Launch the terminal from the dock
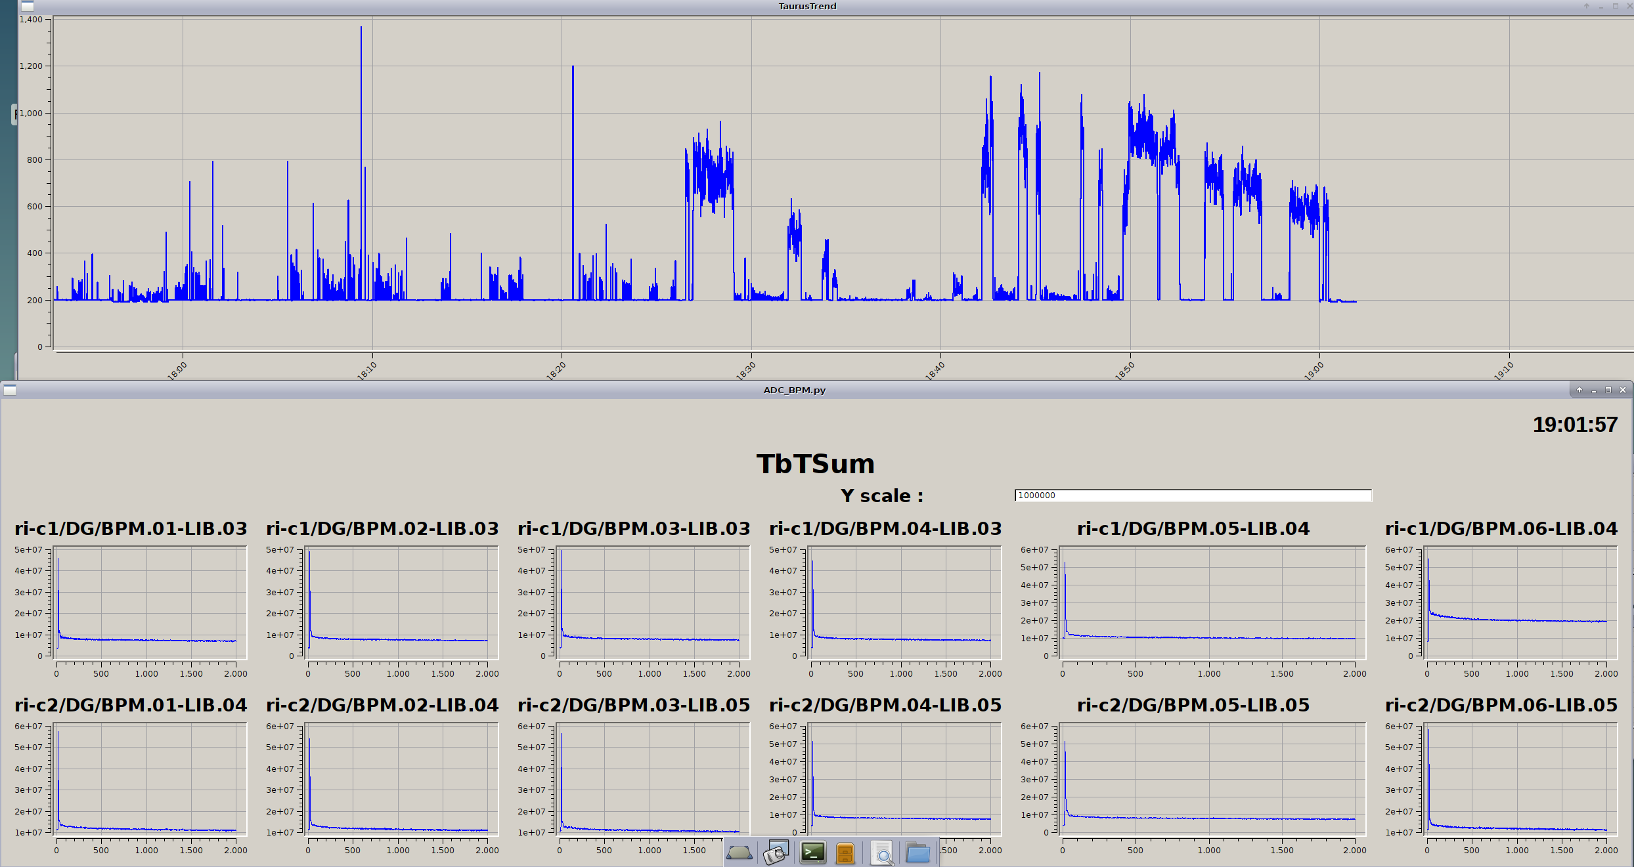 click(813, 853)
